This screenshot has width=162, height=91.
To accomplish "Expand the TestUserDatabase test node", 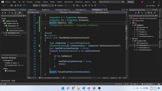I will coord(5,35).
